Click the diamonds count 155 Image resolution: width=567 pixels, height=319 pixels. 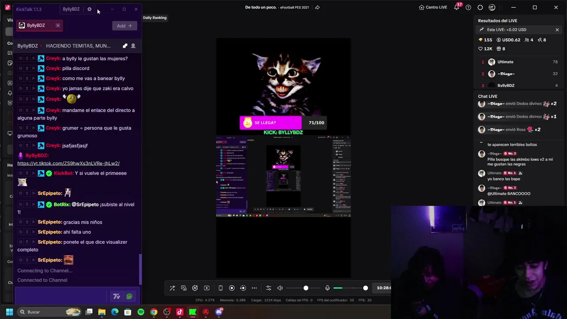point(486,40)
